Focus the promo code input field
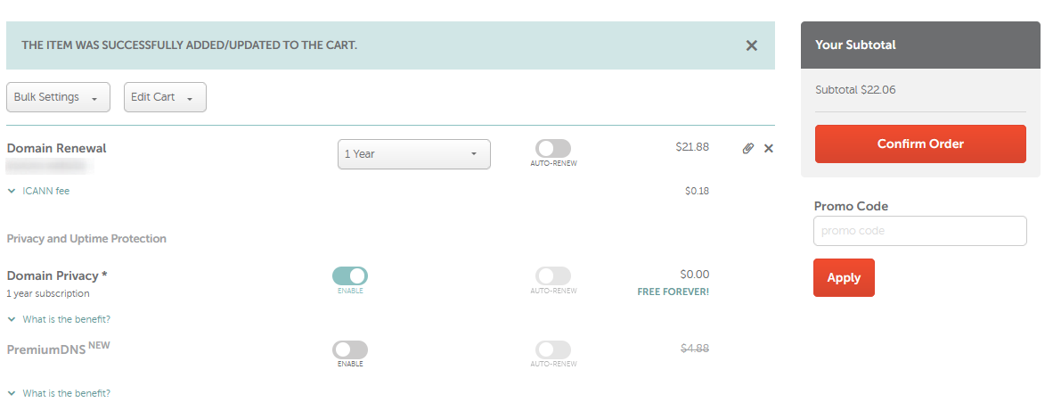The image size is (1053, 419). [x=920, y=231]
